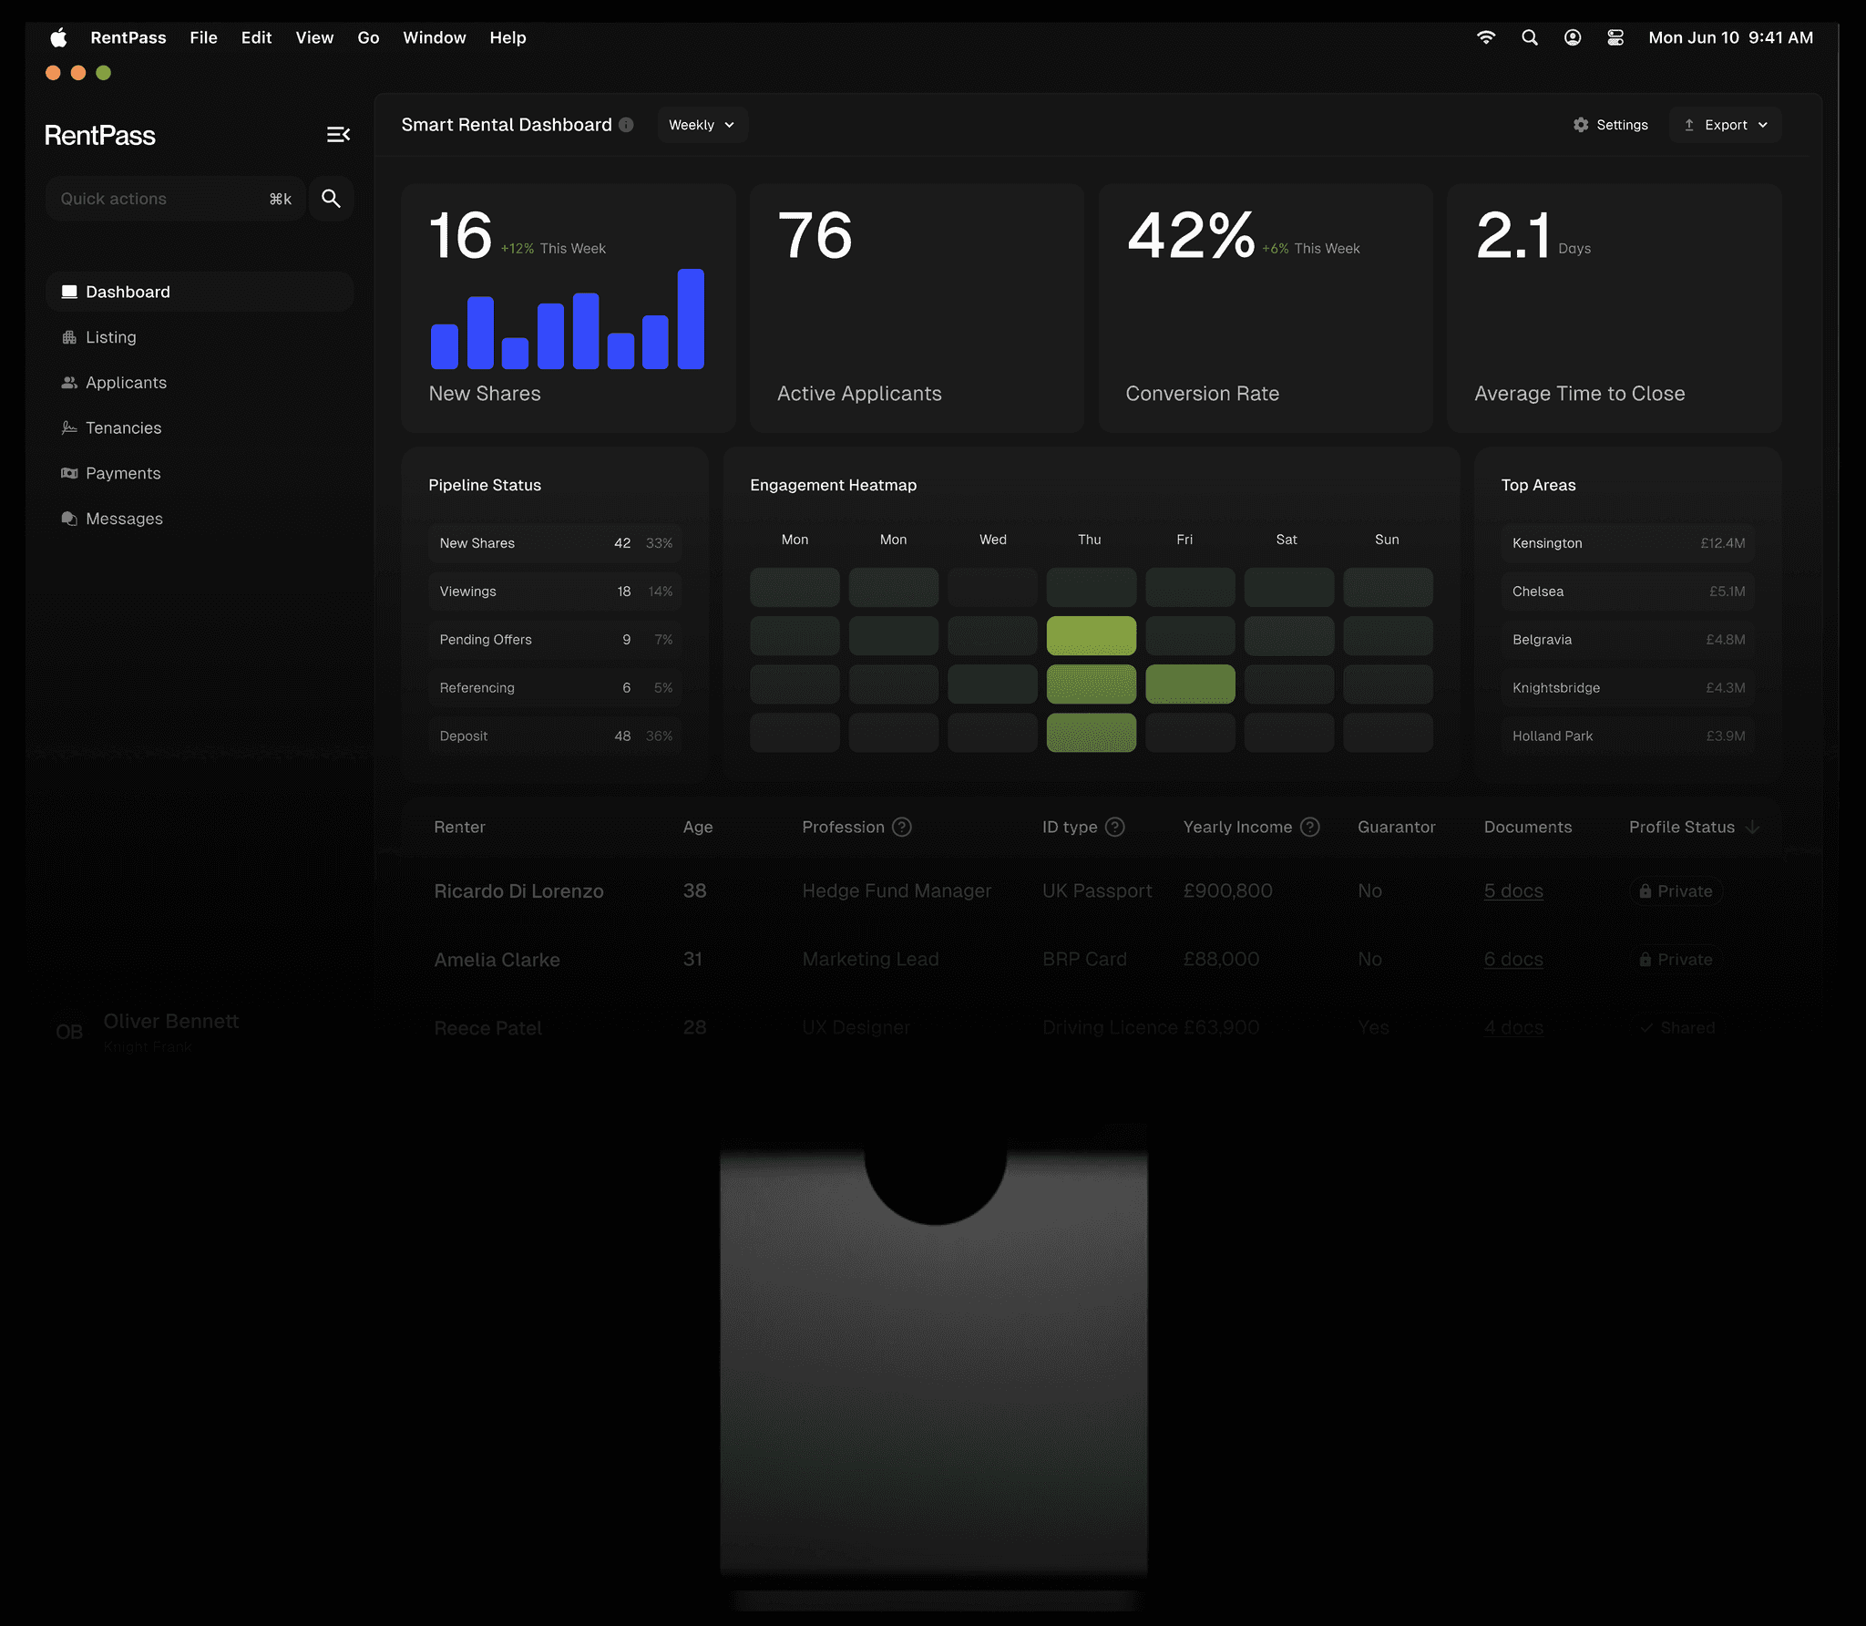Screen dimensions: 1866x1626
Task: Collapse the sidebar with the menu icon
Action: pyautogui.click(x=338, y=135)
